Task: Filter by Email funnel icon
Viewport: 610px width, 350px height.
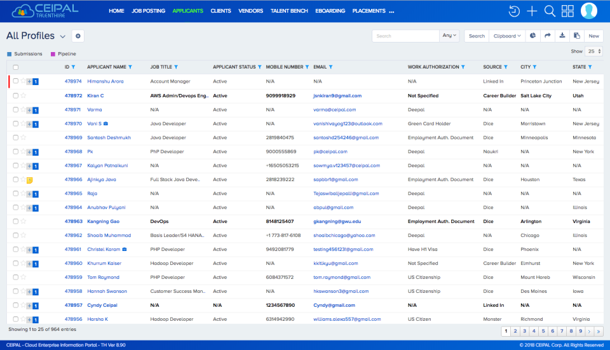Action: [330, 67]
